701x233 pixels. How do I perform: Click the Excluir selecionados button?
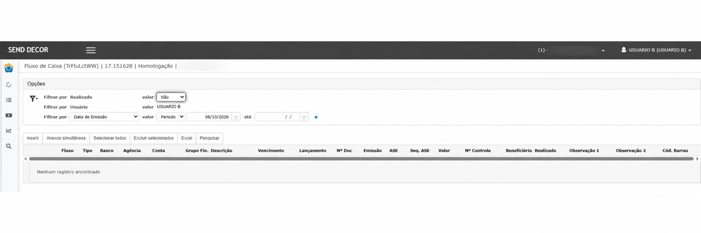point(154,138)
